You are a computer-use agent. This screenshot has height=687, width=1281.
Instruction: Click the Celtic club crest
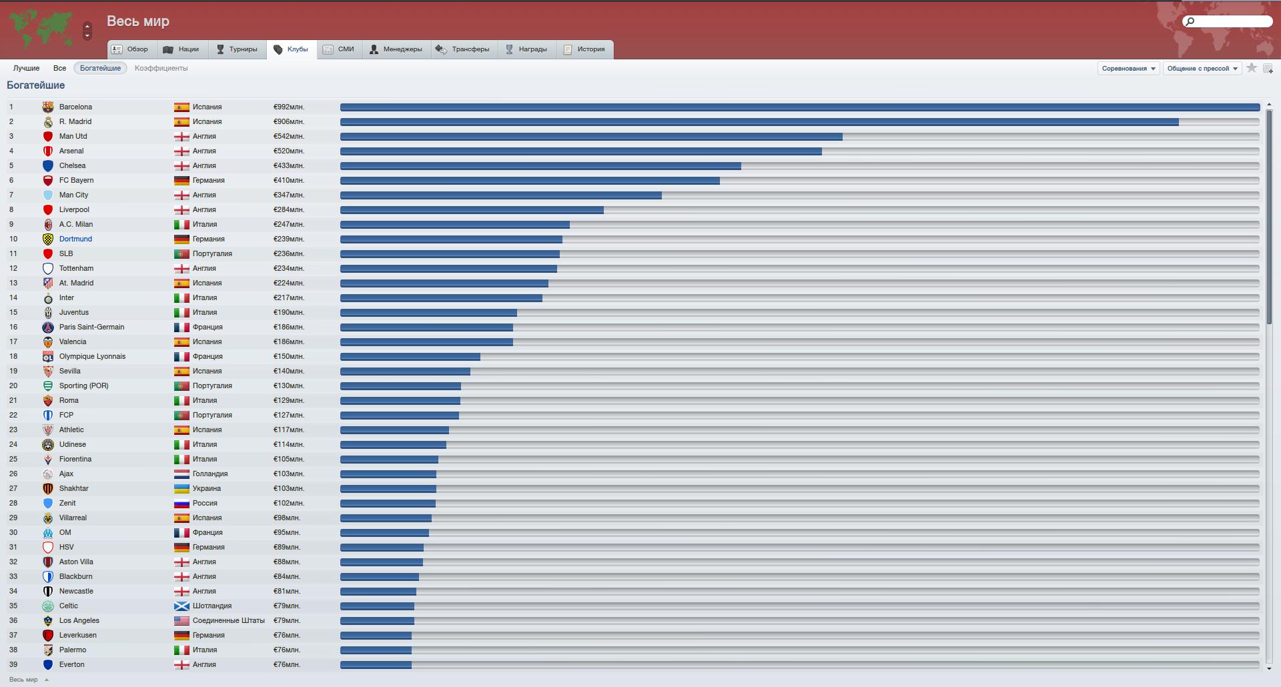click(48, 606)
